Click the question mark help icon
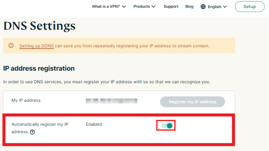This screenshot has height=151, width=269. (x=32, y=132)
